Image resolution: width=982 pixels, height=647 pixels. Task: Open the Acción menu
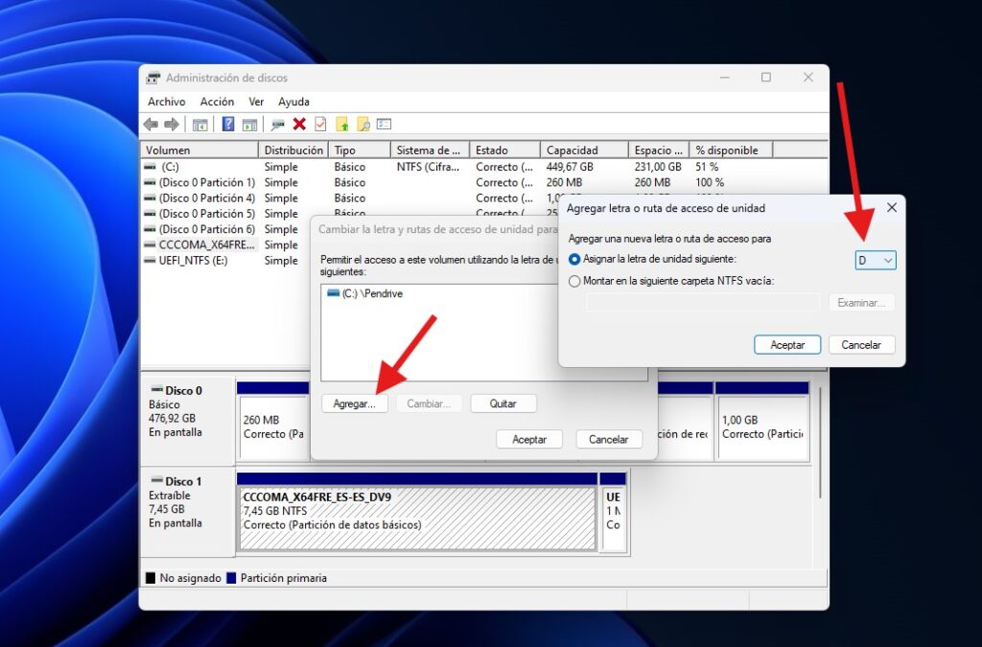click(x=217, y=102)
